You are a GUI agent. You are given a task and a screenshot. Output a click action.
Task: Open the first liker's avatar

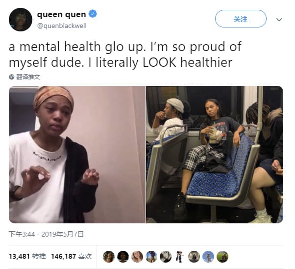pyautogui.click(x=109, y=257)
